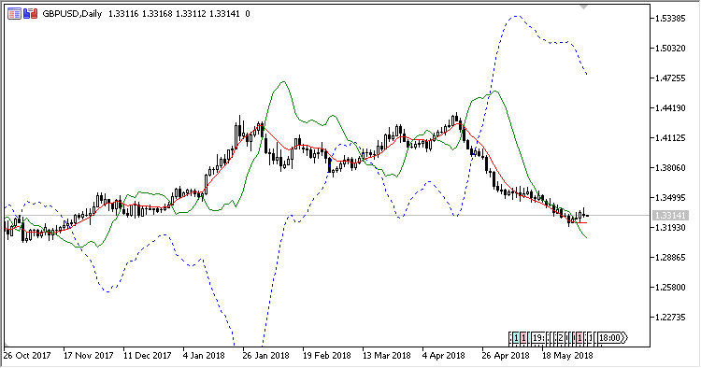Screen dimensions: 701x368
Task: Click the 1.50320 level on price scale
Action: pos(670,49)
